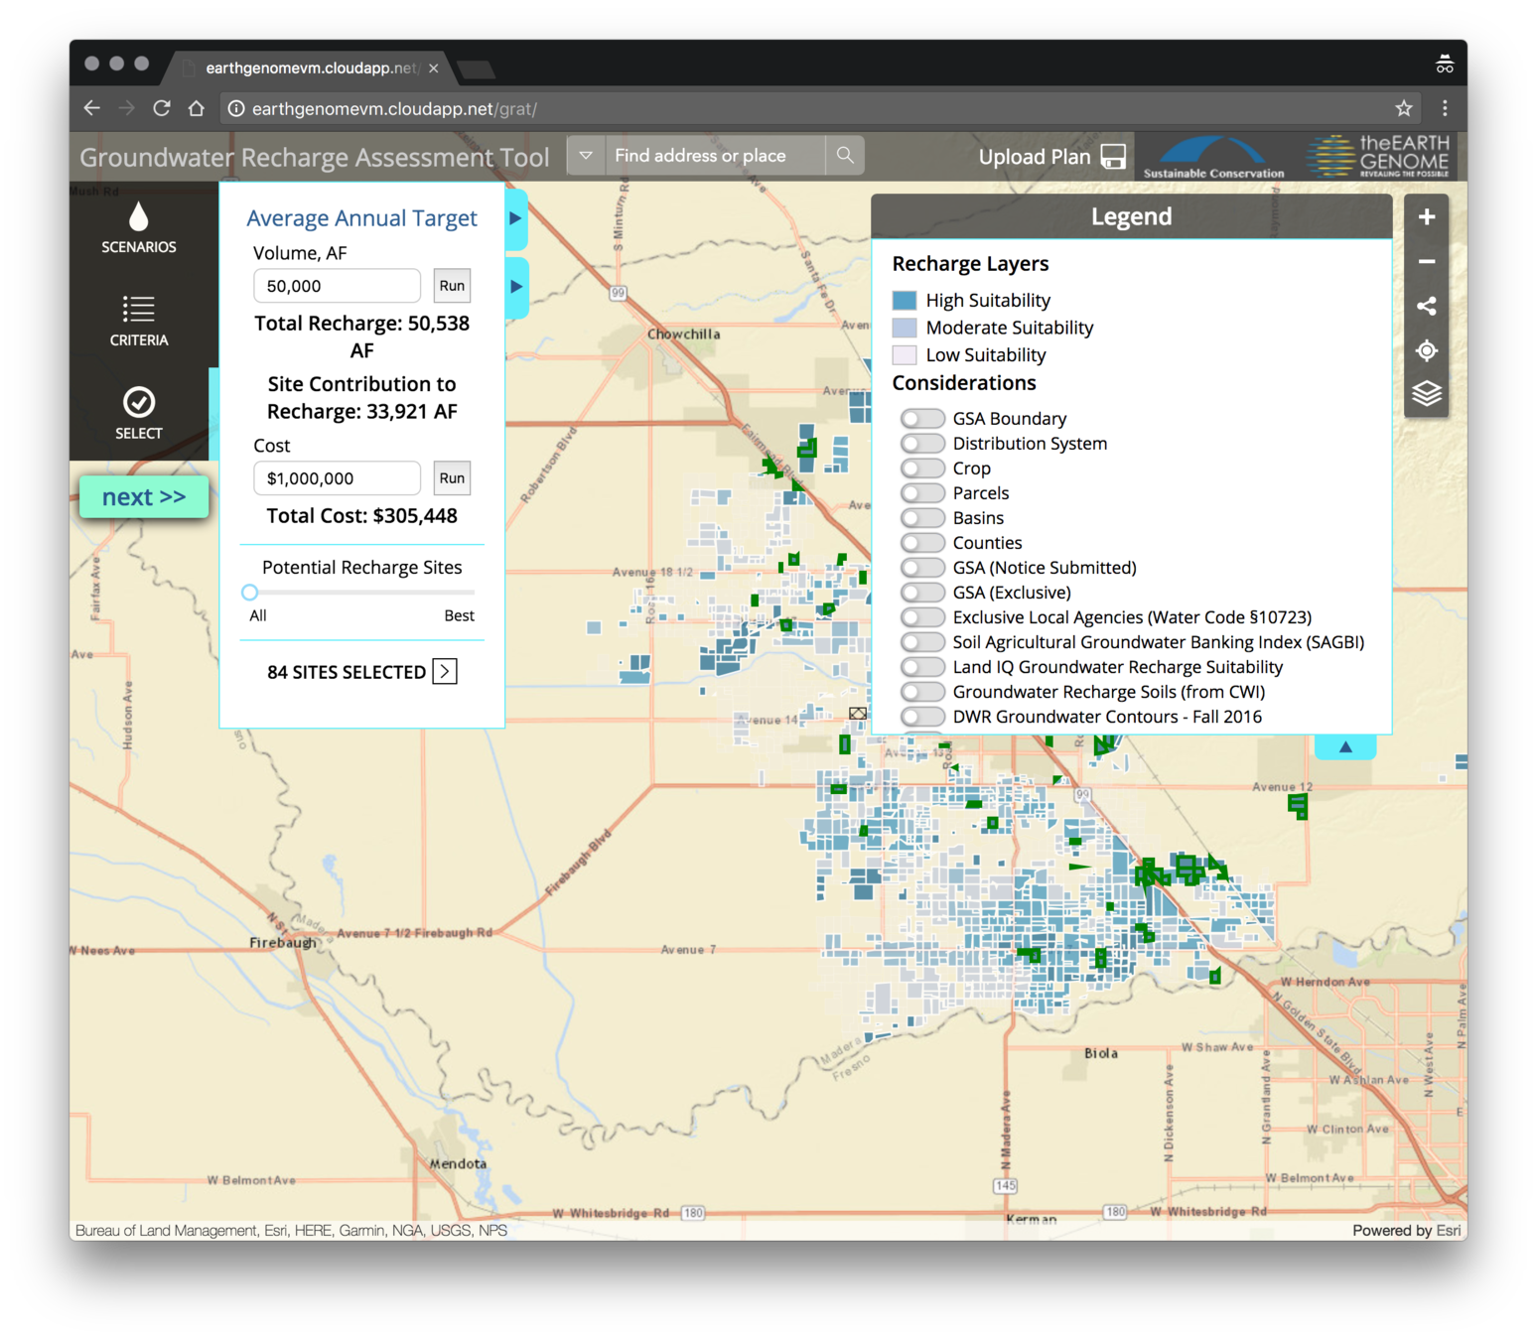Open the Chrome three-dot menu
Image resolution: width=1537 pixels, height=1340 pixels.
click(x=1445, y=108)
